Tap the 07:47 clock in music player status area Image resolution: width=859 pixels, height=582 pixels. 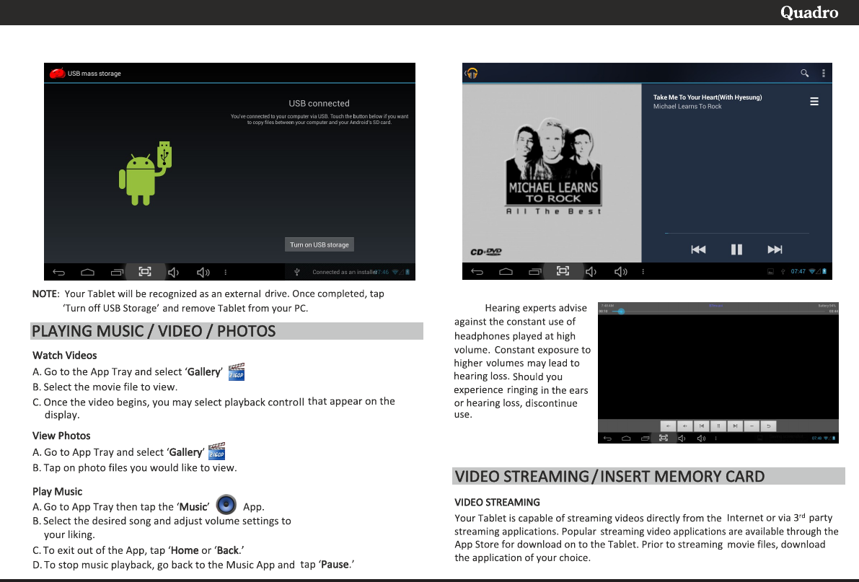click(x=798, y=271)
